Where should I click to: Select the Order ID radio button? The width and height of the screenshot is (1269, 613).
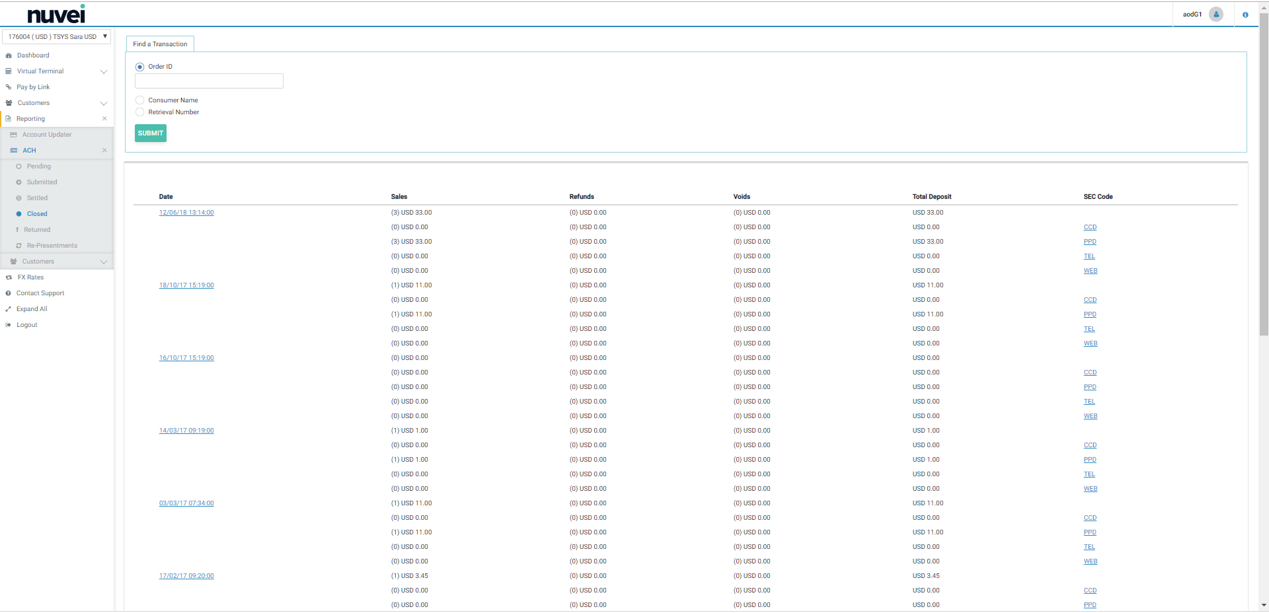[x=139, y=67]
